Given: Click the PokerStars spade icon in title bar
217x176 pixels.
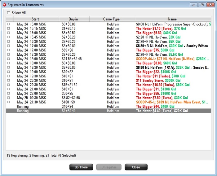Looking at the screenshot, I should [x=4, y=5].
